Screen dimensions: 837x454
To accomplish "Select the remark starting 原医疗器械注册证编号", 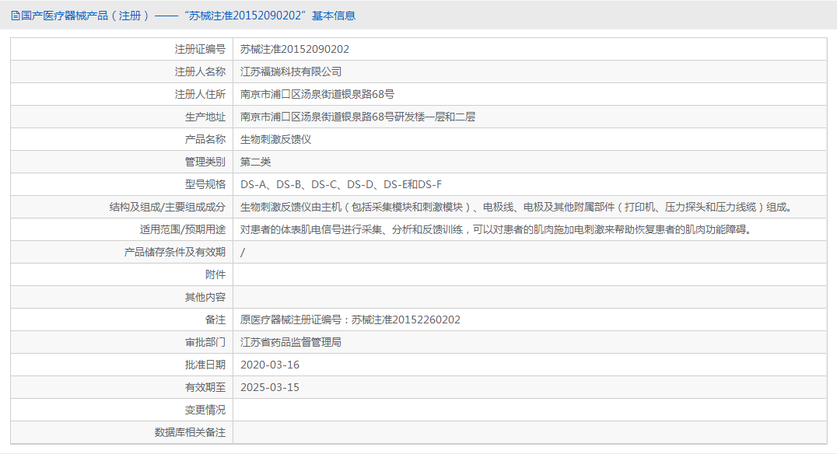I will point(350,320).
